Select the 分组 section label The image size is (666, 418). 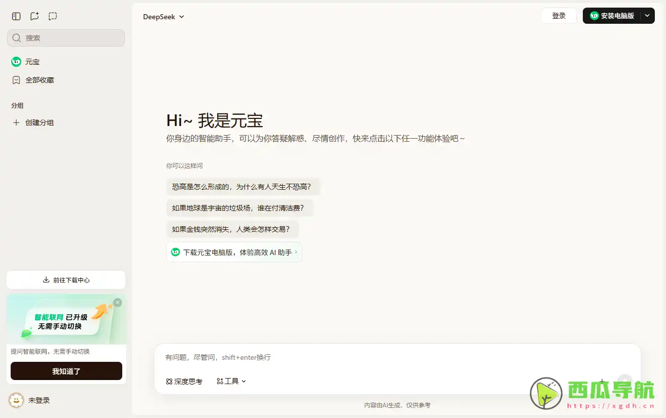(x=17, y=105)
